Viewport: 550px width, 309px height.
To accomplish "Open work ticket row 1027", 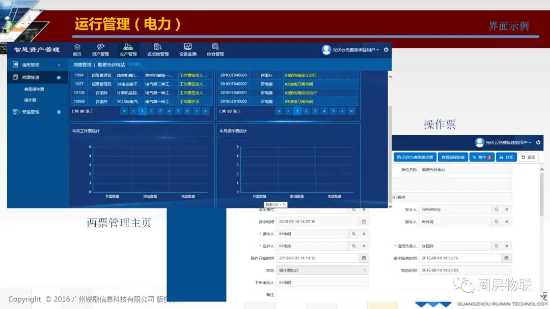I will point(142,84).
